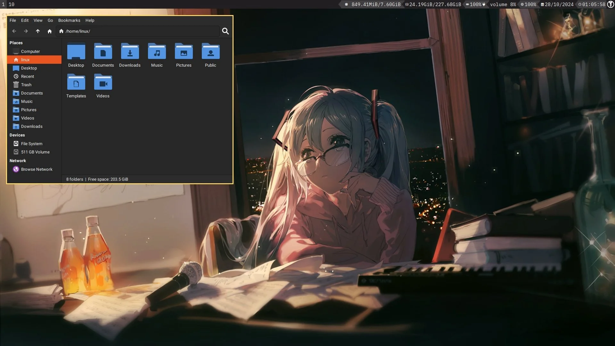This screenshot has width=615, height=346.
Task: Go to home folder via toolbar house icon
Action: pos(50,31)
